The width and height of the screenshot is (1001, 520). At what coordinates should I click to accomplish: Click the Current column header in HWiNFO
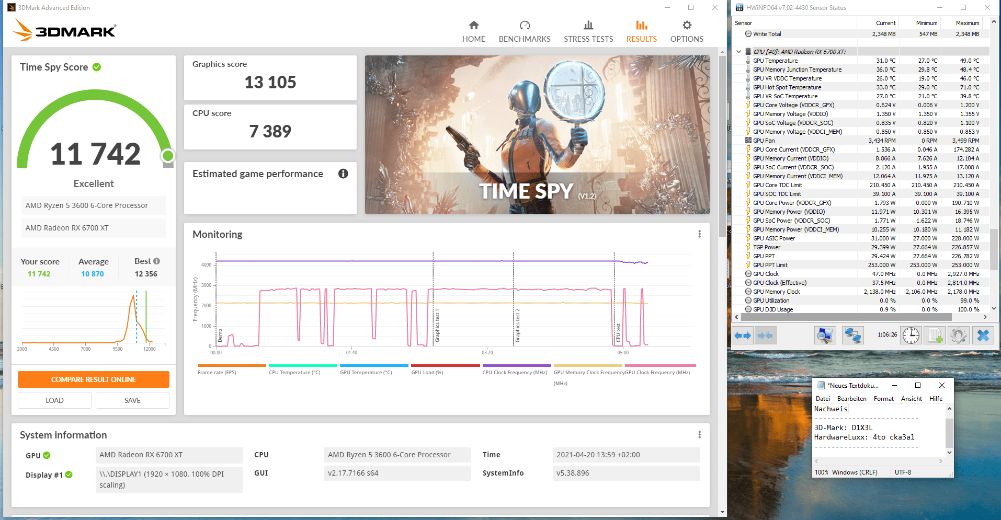877,23
